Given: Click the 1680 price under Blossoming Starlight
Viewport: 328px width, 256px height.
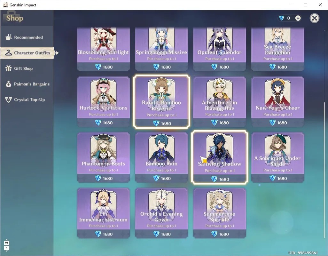Looking at the screenshot, I should tap(108, 67).
